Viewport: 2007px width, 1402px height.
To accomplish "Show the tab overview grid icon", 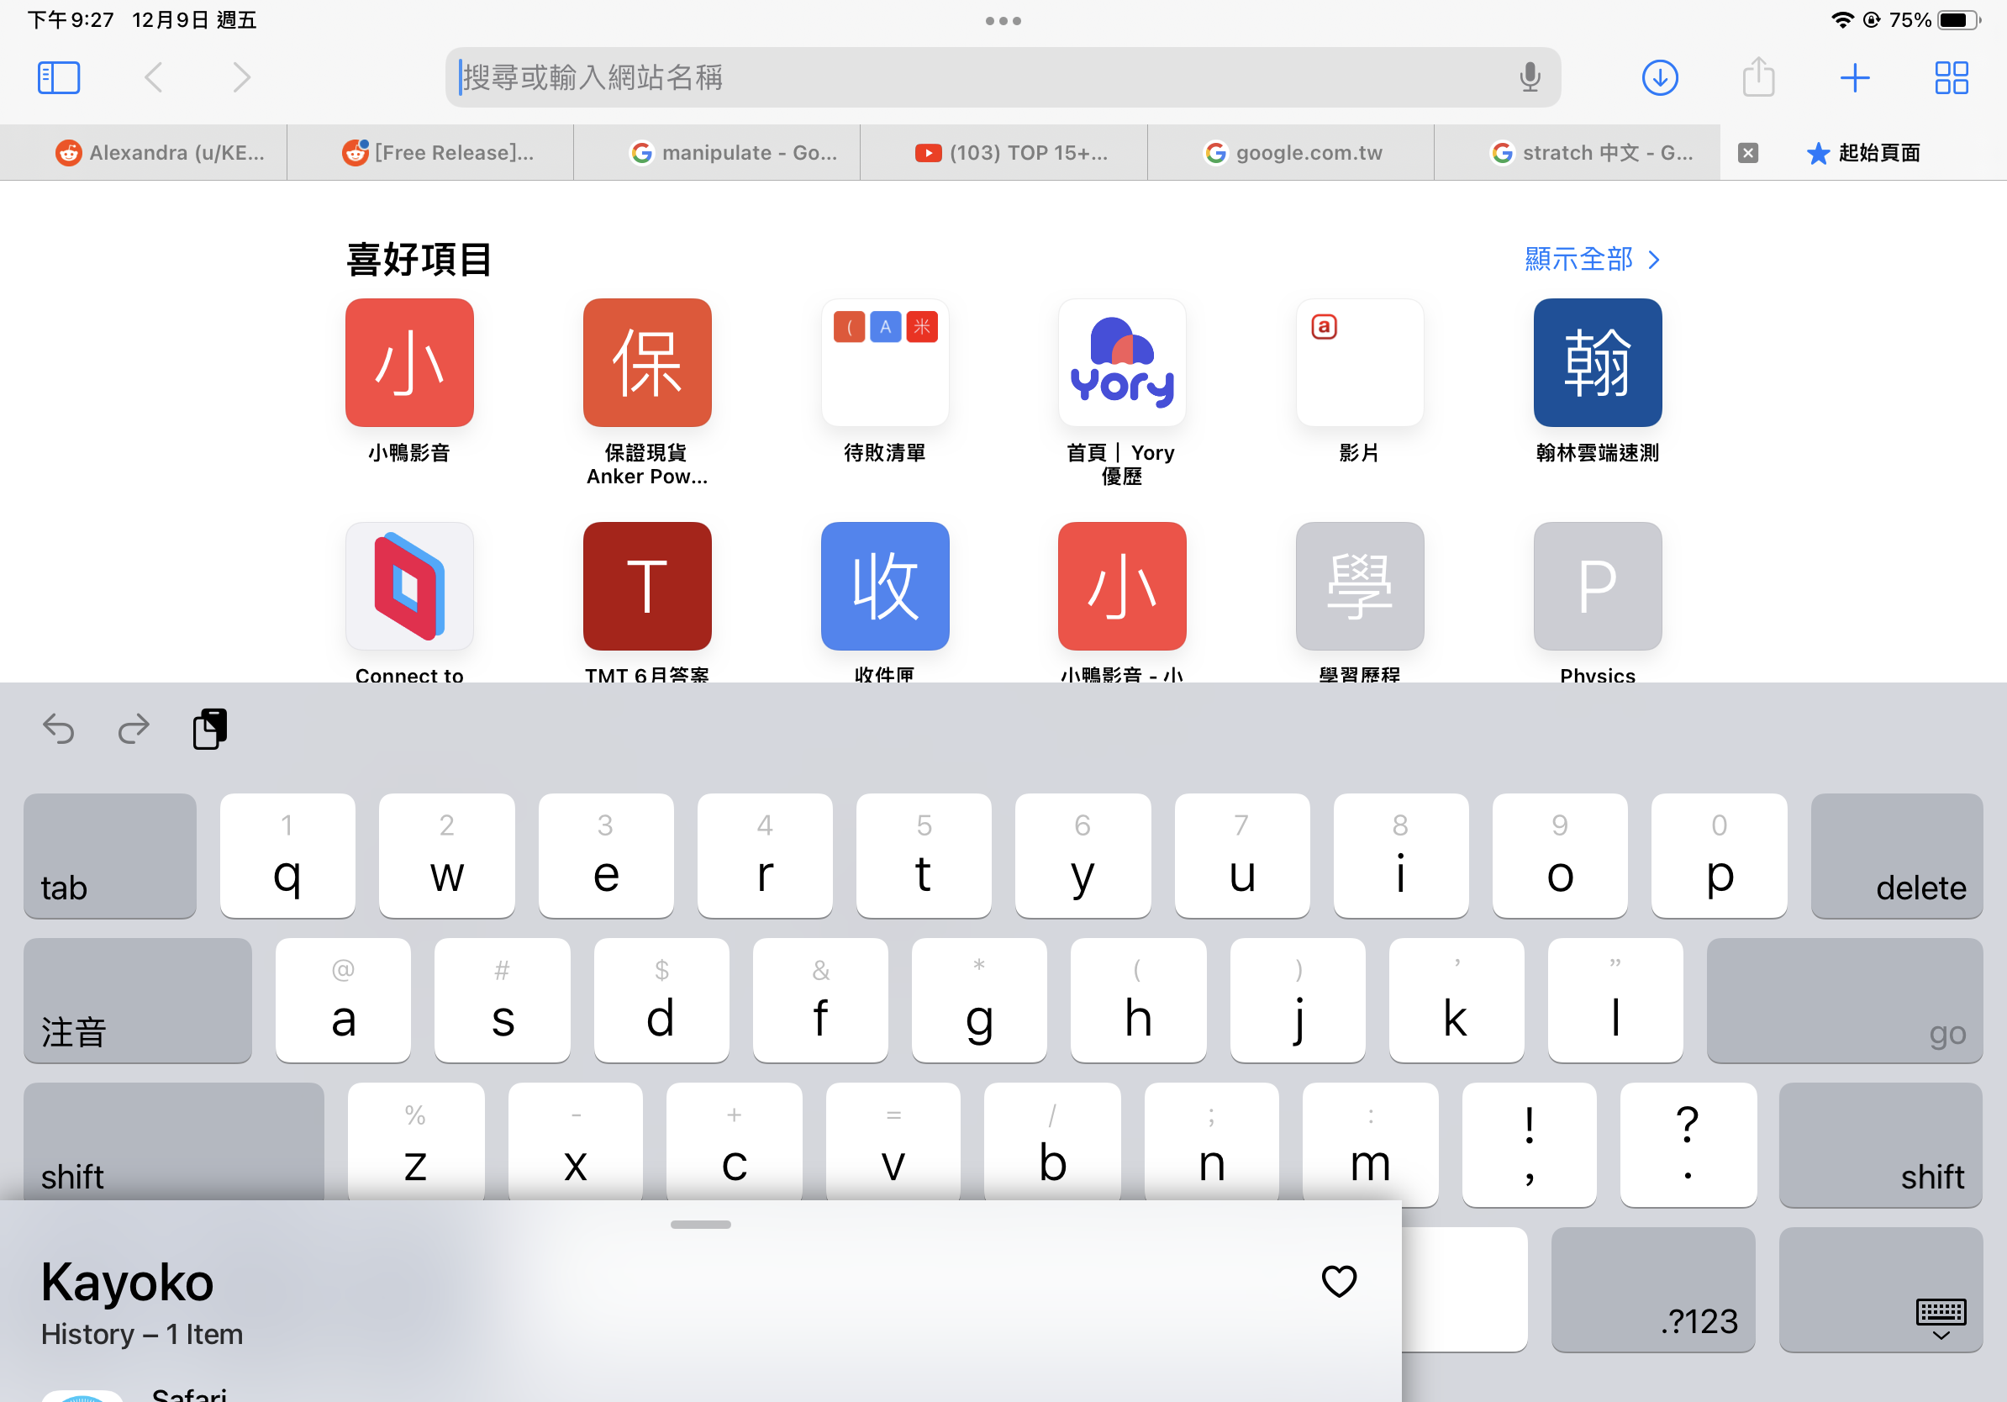I will pyautogui.click(x=1950, y=78).
